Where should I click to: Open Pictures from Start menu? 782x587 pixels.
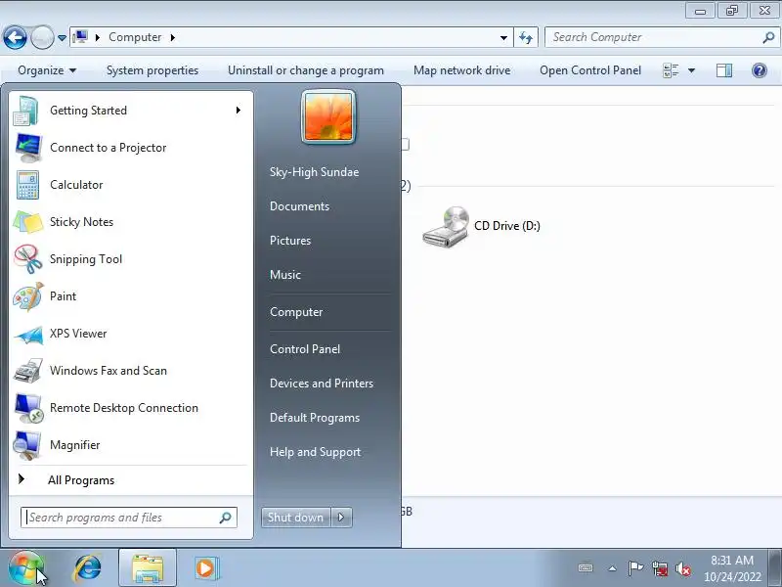[x=290, y=241]
